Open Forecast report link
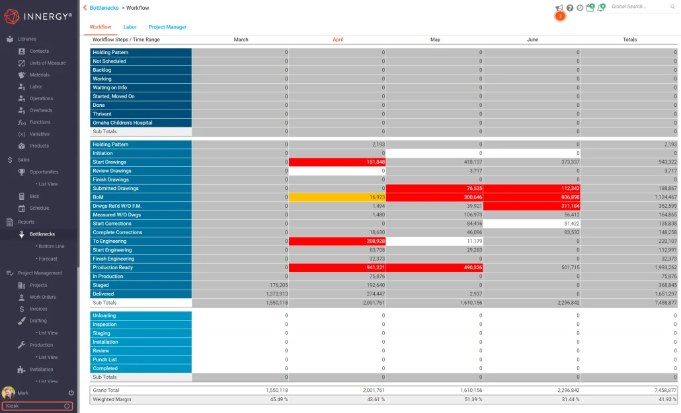The width and height of the screenshot is (681, 413). click(x=48, y=259)
